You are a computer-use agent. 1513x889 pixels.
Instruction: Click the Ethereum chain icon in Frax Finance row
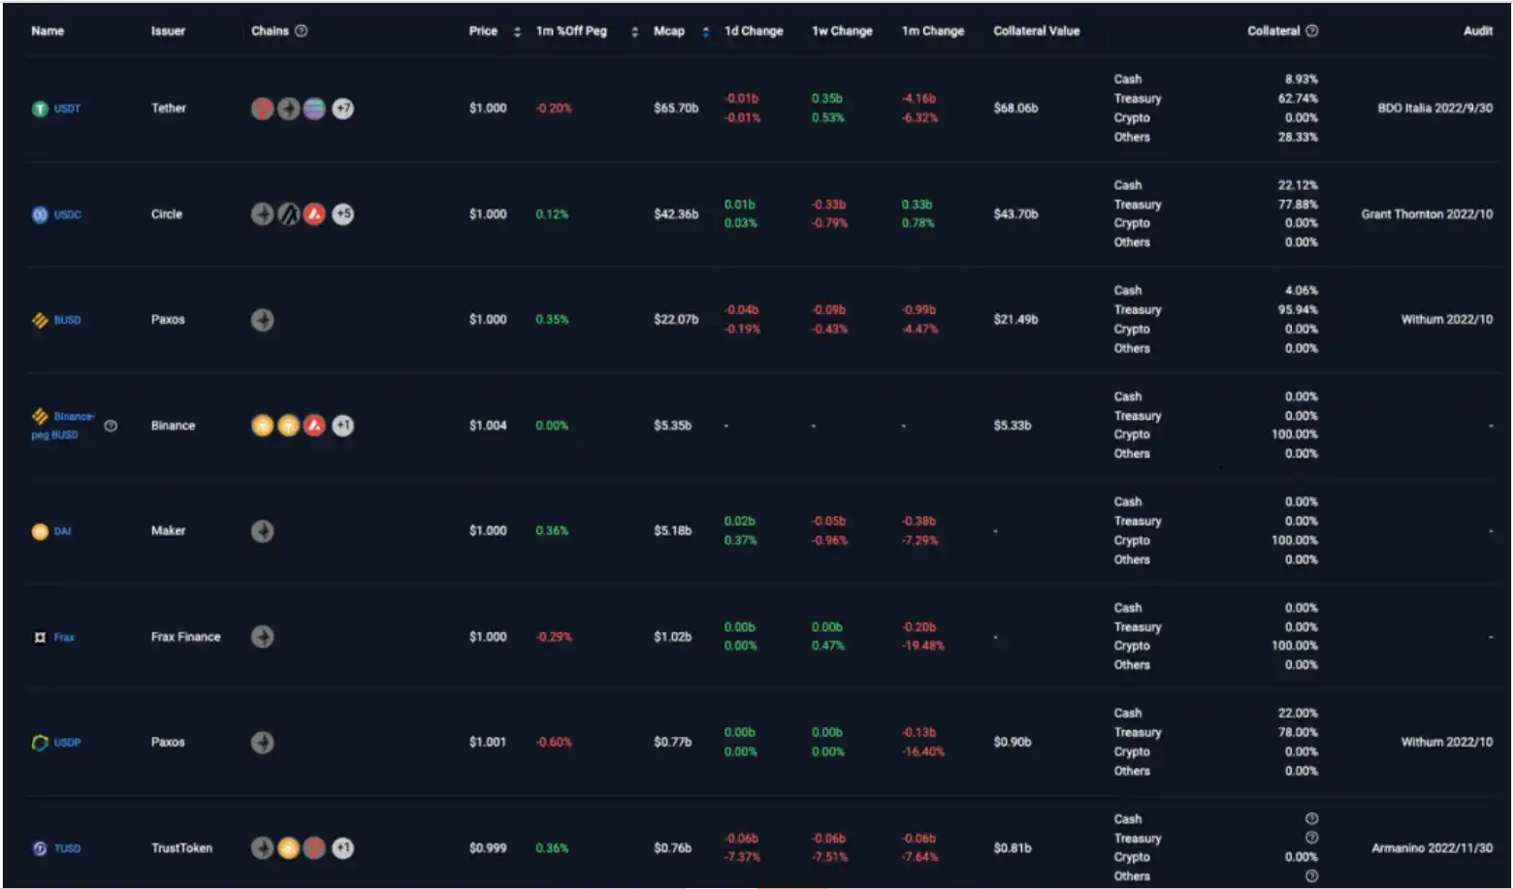(x=262, y=637)
